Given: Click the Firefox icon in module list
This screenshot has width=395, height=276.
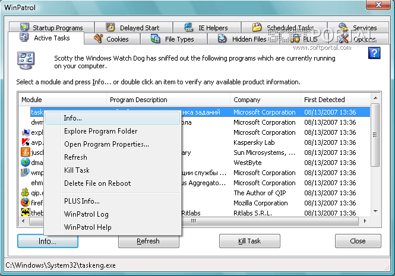Looking at the screenshot, I should point(26,202).
